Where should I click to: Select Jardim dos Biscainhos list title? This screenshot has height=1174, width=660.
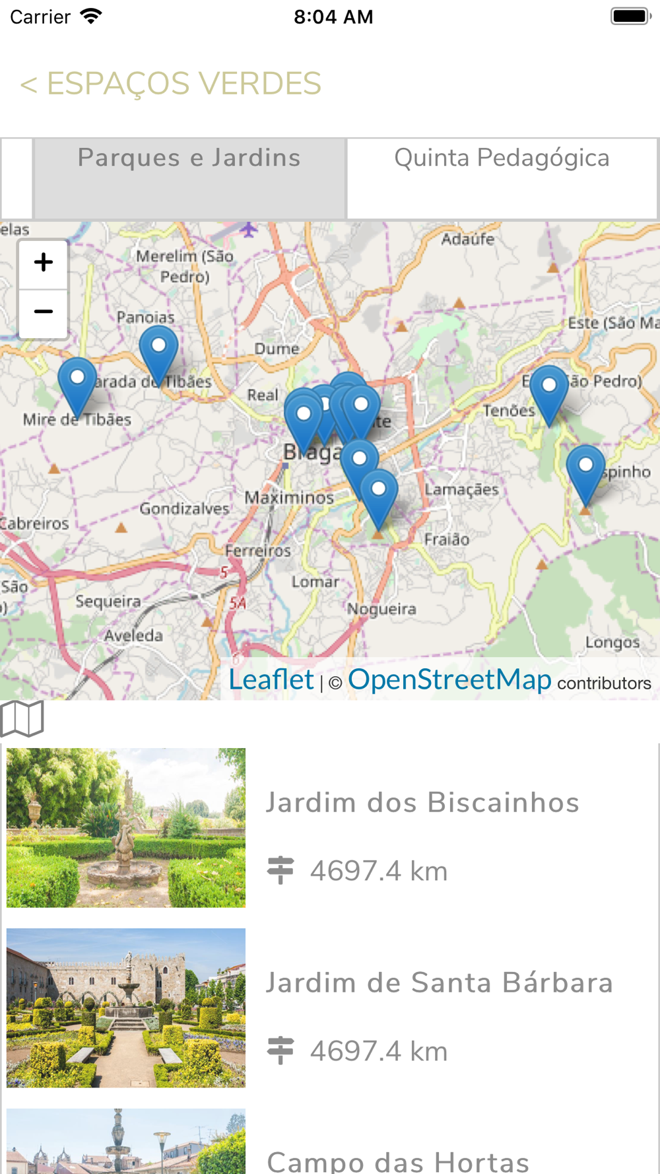(x=422, y=803)
